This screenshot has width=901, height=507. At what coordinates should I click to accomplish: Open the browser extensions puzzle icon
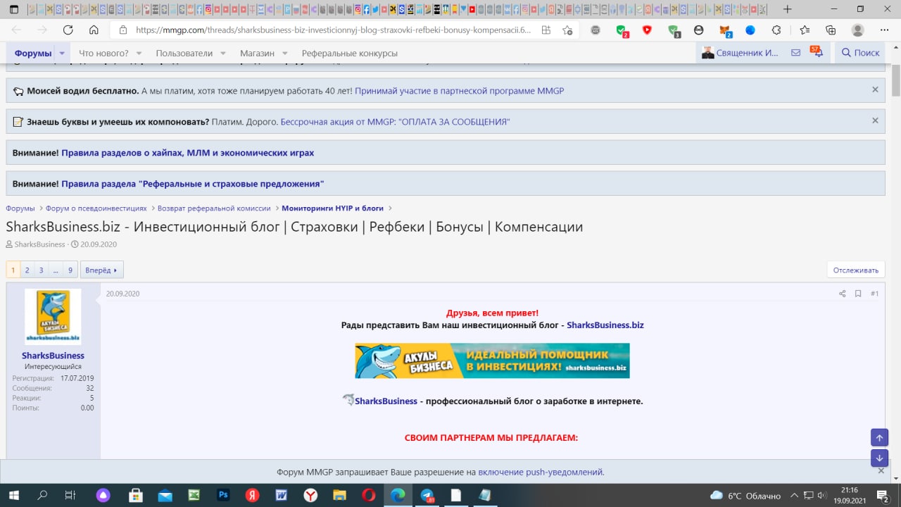click(x=776, y=30)
